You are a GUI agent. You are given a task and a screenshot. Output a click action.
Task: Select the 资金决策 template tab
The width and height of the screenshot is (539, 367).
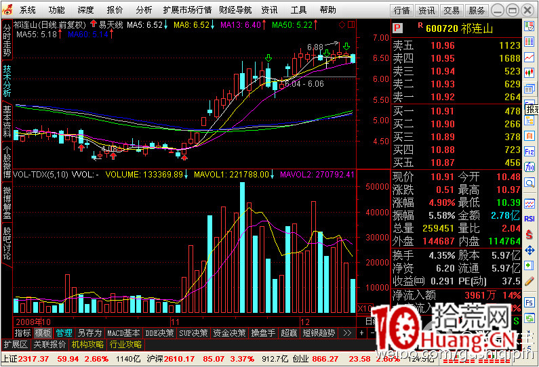pyautogui.click(x=229, y=332)
